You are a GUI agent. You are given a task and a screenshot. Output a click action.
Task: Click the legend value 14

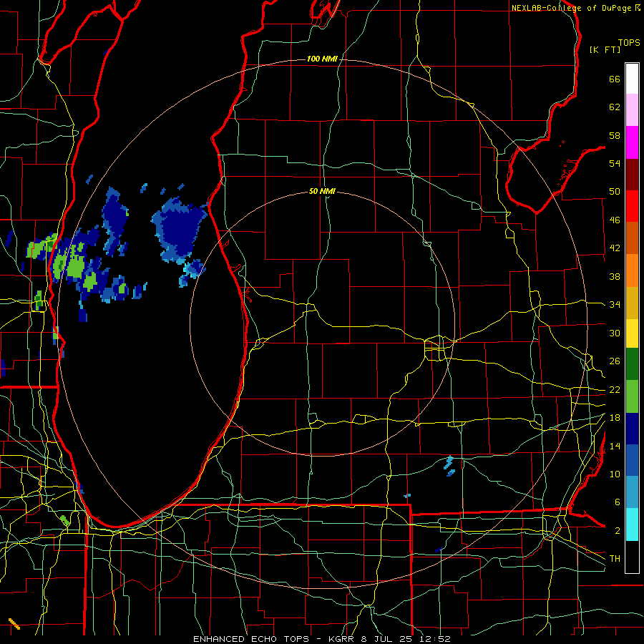point(615,446)
